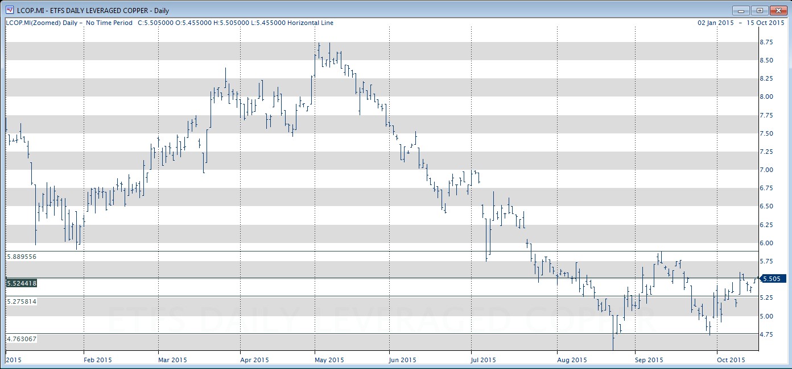Maximize the LCOP.MI chart window
Viewport: 792px width, 369px height.
coord(759,10)
